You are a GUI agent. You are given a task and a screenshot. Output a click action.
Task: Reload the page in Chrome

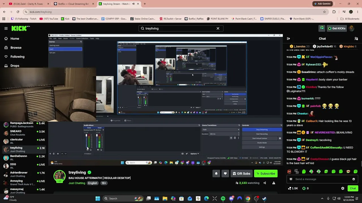coord(18,12)
